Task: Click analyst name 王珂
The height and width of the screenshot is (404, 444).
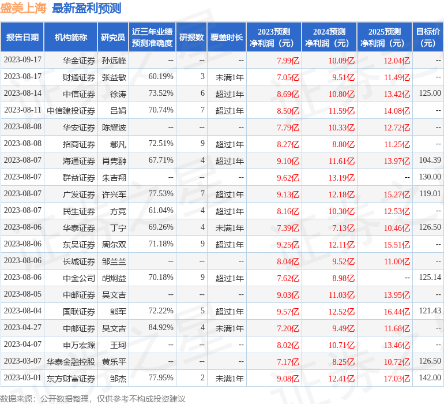Action: [118, 345]
